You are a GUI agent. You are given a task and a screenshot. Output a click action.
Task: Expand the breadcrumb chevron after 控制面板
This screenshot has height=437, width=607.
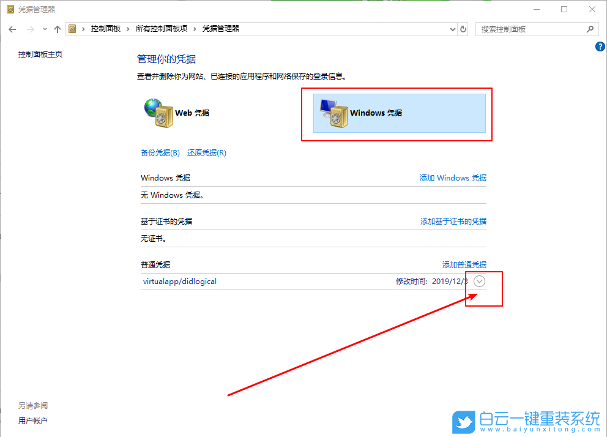129,29
